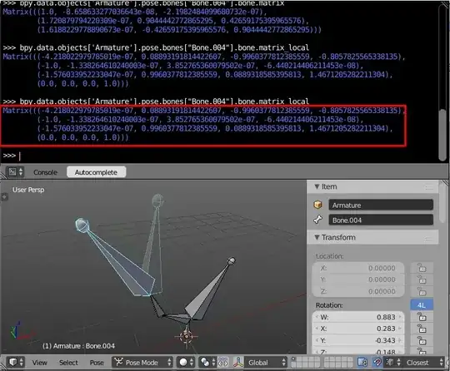450x371 pixels.
Task: Click the 'User Persp' viewport label
Action: [28, 190]
